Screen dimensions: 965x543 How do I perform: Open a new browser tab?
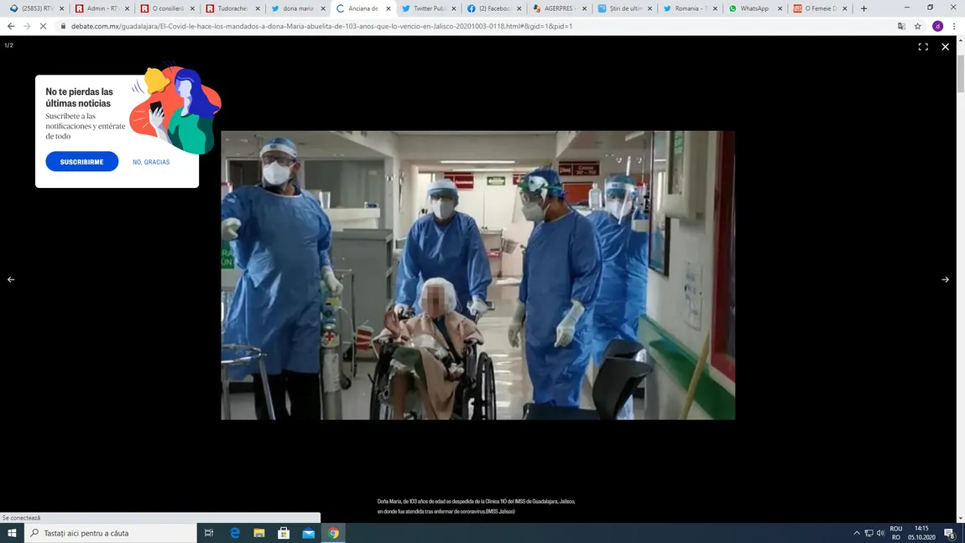tap(864, 8)
